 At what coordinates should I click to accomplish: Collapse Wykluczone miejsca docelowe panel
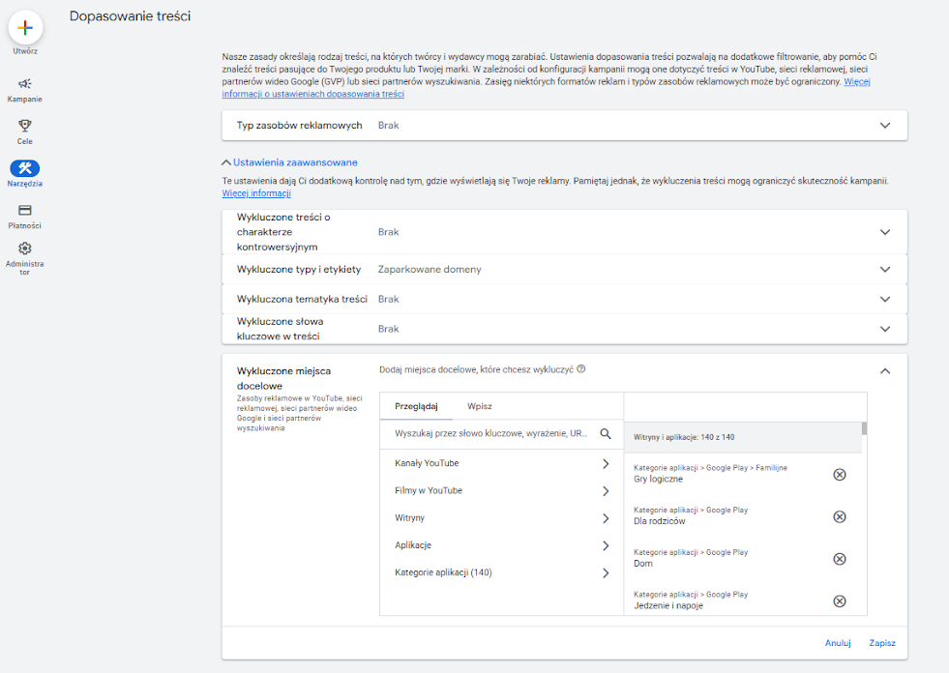coord(884,370)
